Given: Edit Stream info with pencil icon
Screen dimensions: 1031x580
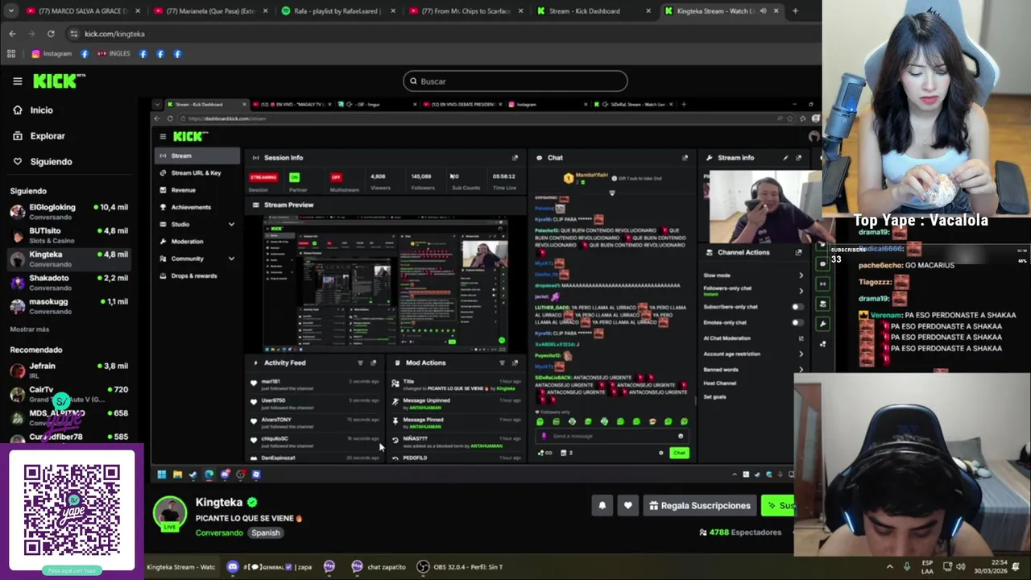Looking at the screenshot, I should coord(785,158).
